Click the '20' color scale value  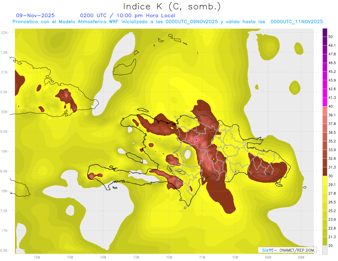pyautogui.click(x=331, y=246)
